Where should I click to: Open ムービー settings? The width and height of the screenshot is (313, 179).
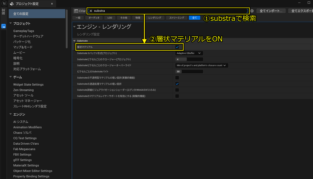[x=19, y=53]
